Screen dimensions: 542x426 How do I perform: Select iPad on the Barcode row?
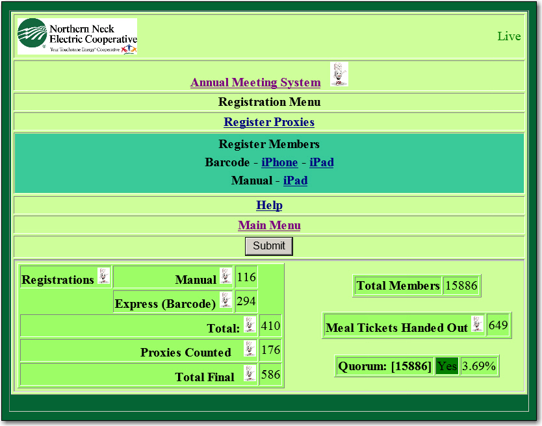tap(322, 162)
